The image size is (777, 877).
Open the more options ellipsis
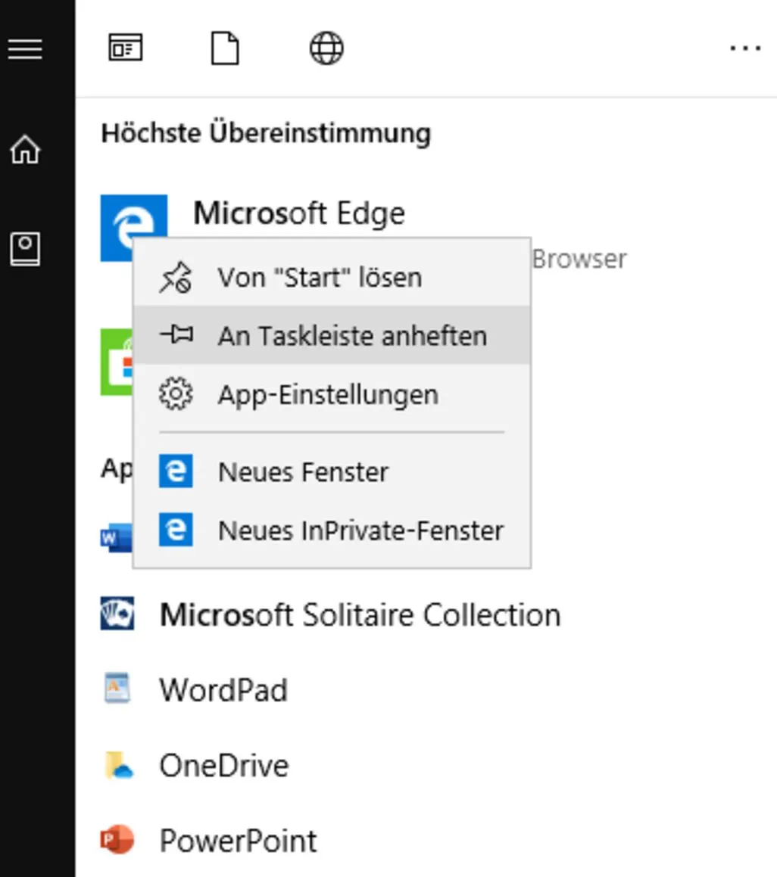(x=745, y=48)
